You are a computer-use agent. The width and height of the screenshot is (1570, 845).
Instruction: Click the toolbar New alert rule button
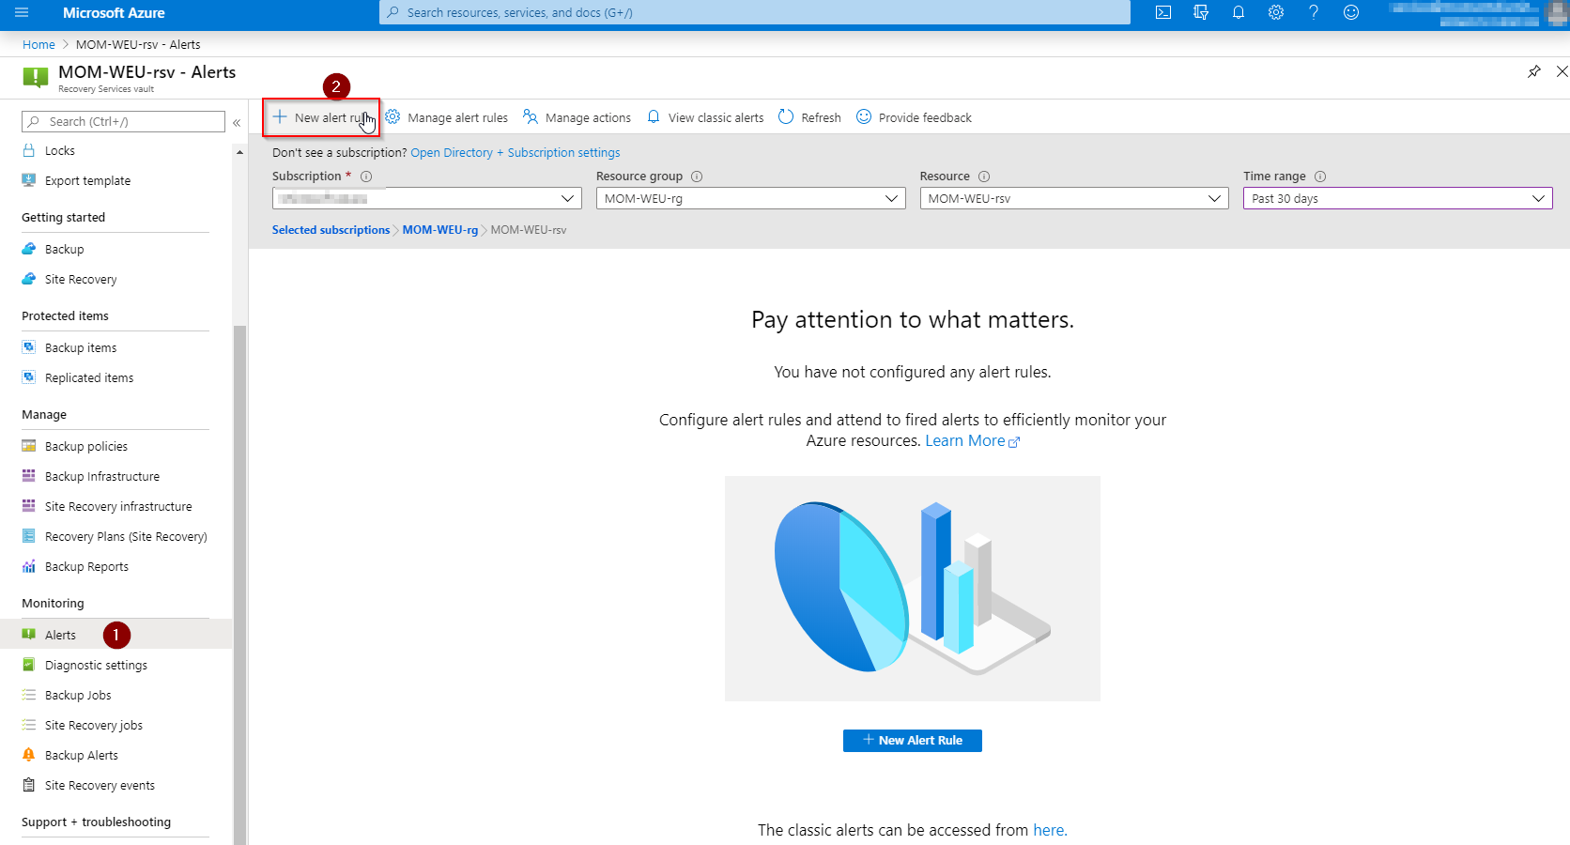tap(321, 117)
